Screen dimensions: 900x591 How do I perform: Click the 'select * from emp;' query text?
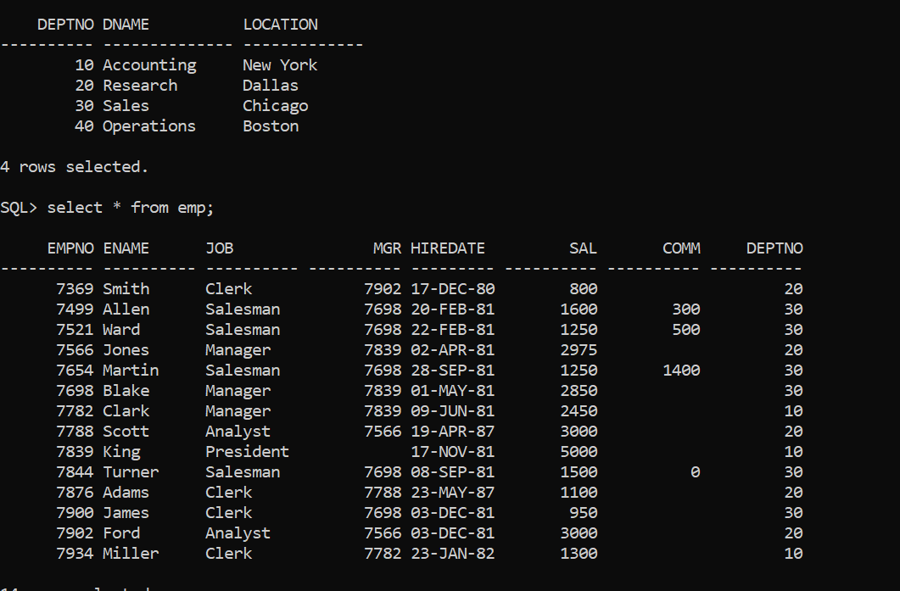tap(124, 207)
